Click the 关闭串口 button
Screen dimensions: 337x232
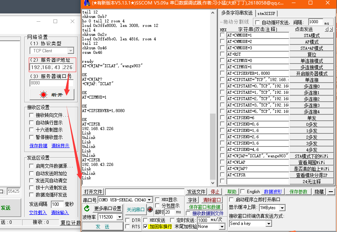(135, 210)
